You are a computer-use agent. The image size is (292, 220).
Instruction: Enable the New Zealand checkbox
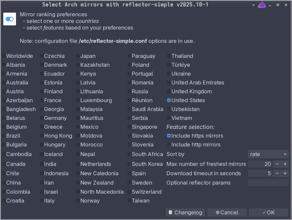78,183
